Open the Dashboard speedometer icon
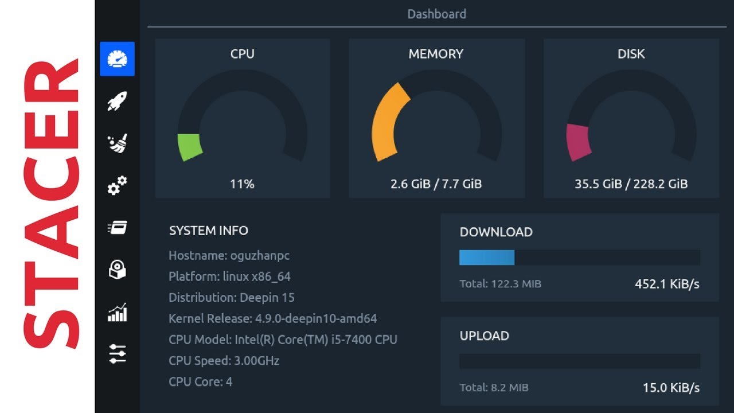This screenshot has height=413, width=734. pyautogui.click(x=117, y=59)
